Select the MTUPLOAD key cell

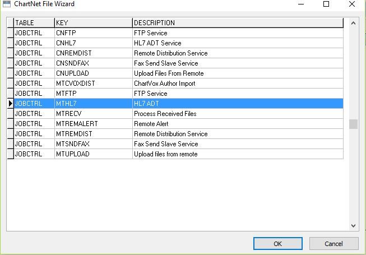point(94,154)
